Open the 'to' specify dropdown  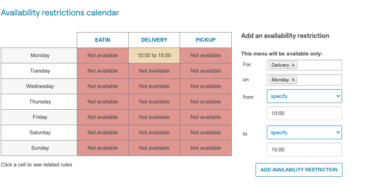click(304, 133)
